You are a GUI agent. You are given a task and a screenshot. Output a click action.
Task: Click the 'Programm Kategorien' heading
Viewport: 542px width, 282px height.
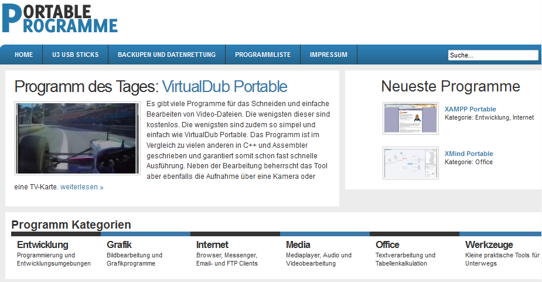pyautogui.click(x=71, y=225)
